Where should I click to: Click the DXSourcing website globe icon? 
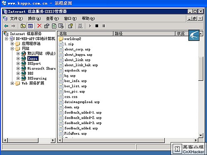click(24, 78)
